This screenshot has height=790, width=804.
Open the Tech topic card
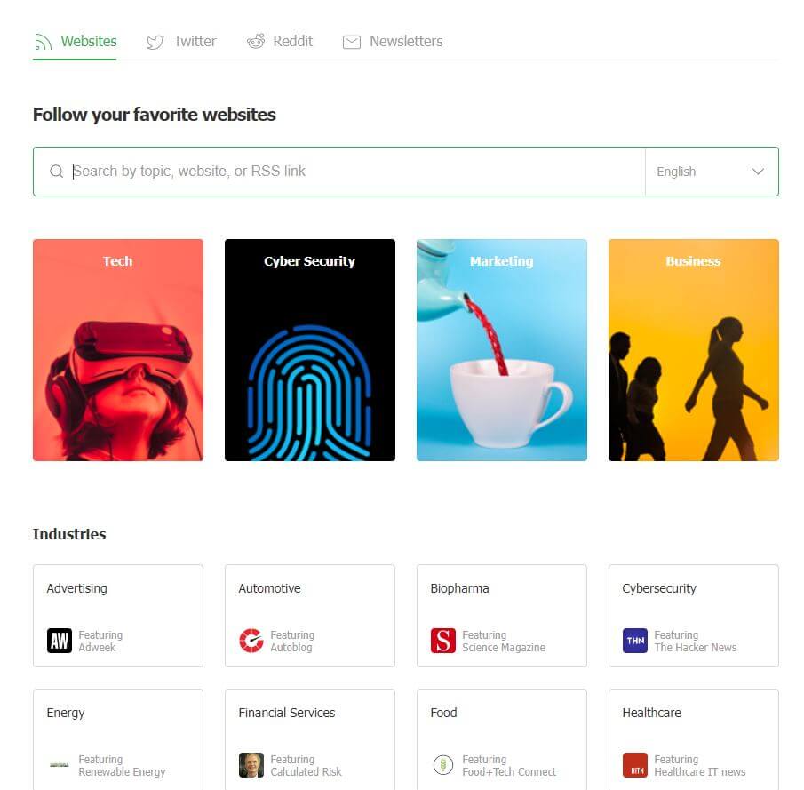pos(118,350)
